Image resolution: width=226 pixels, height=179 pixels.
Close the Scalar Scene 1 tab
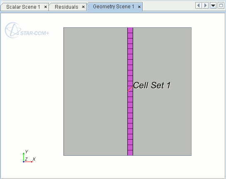(x=46, y=7)
